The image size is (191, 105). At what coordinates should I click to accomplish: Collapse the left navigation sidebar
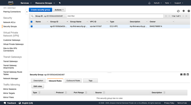pyautogui.click(x=27, y=12)
